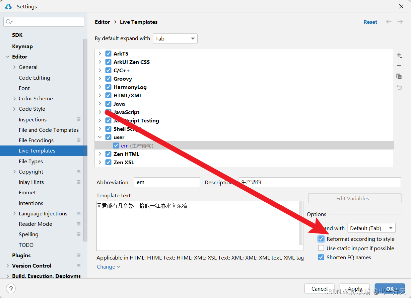Click the Description input field
Screen dimensions: 411x298
[x=320, y=182]
